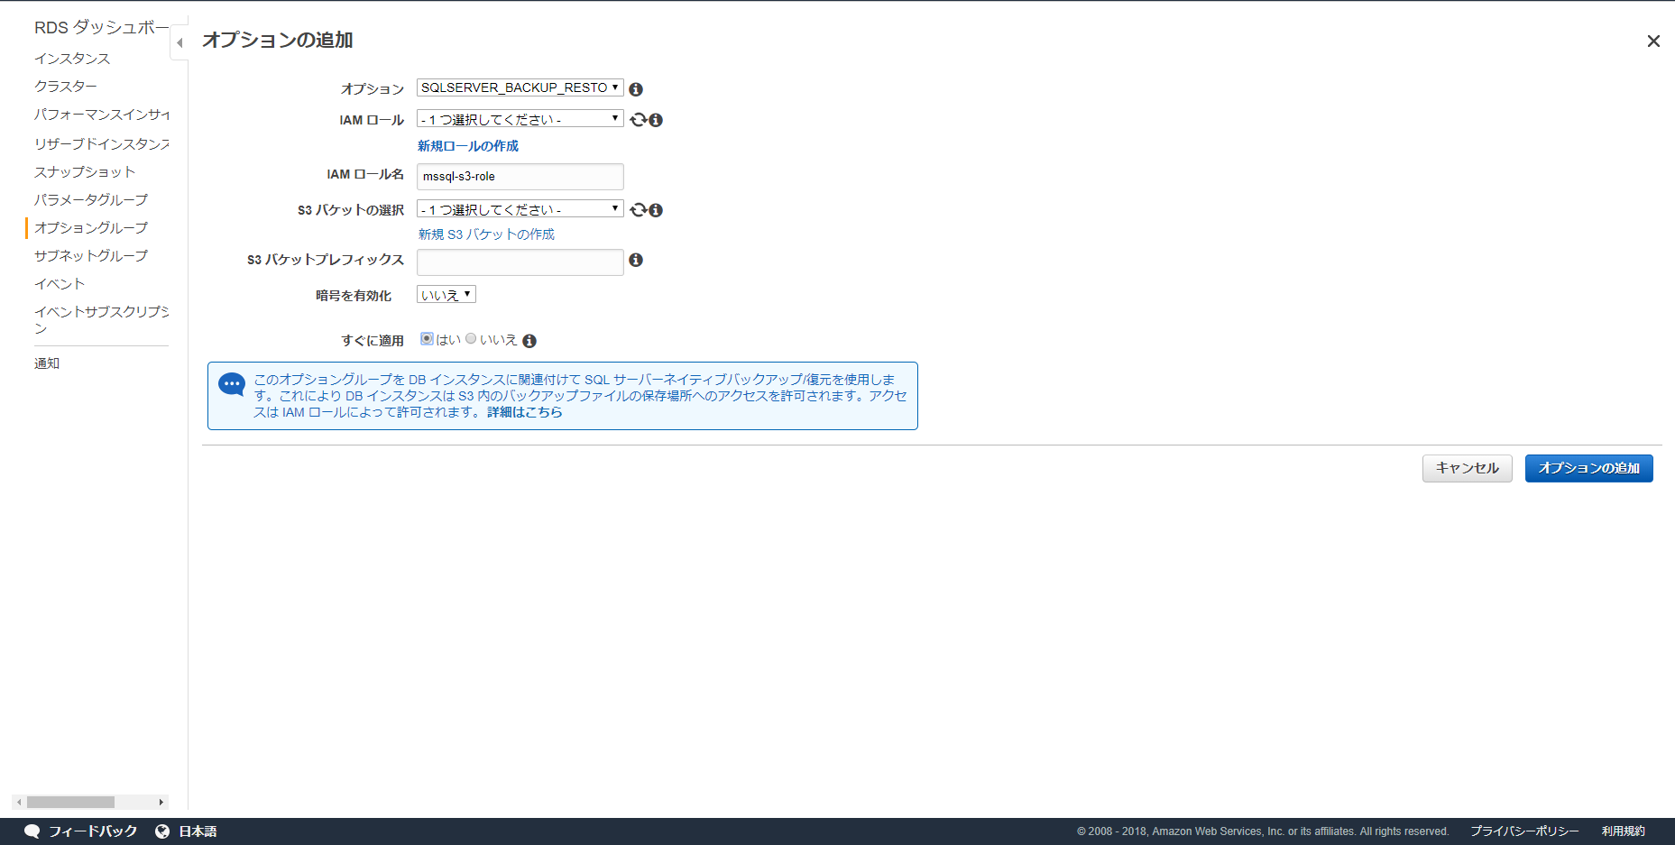Open the S3 バケットの選択 dropdown
1675x845 pixels.
click(x=520, y=208)
